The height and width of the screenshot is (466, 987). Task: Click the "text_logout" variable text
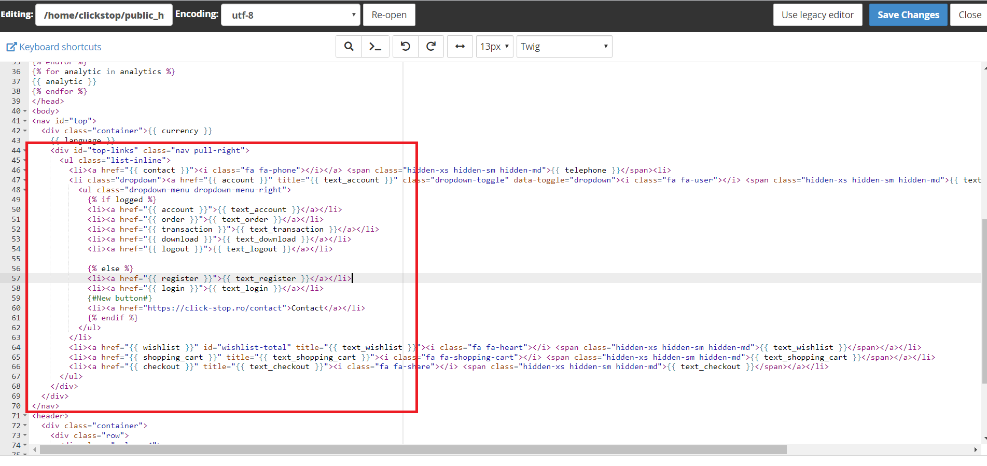tap(252, 249)
